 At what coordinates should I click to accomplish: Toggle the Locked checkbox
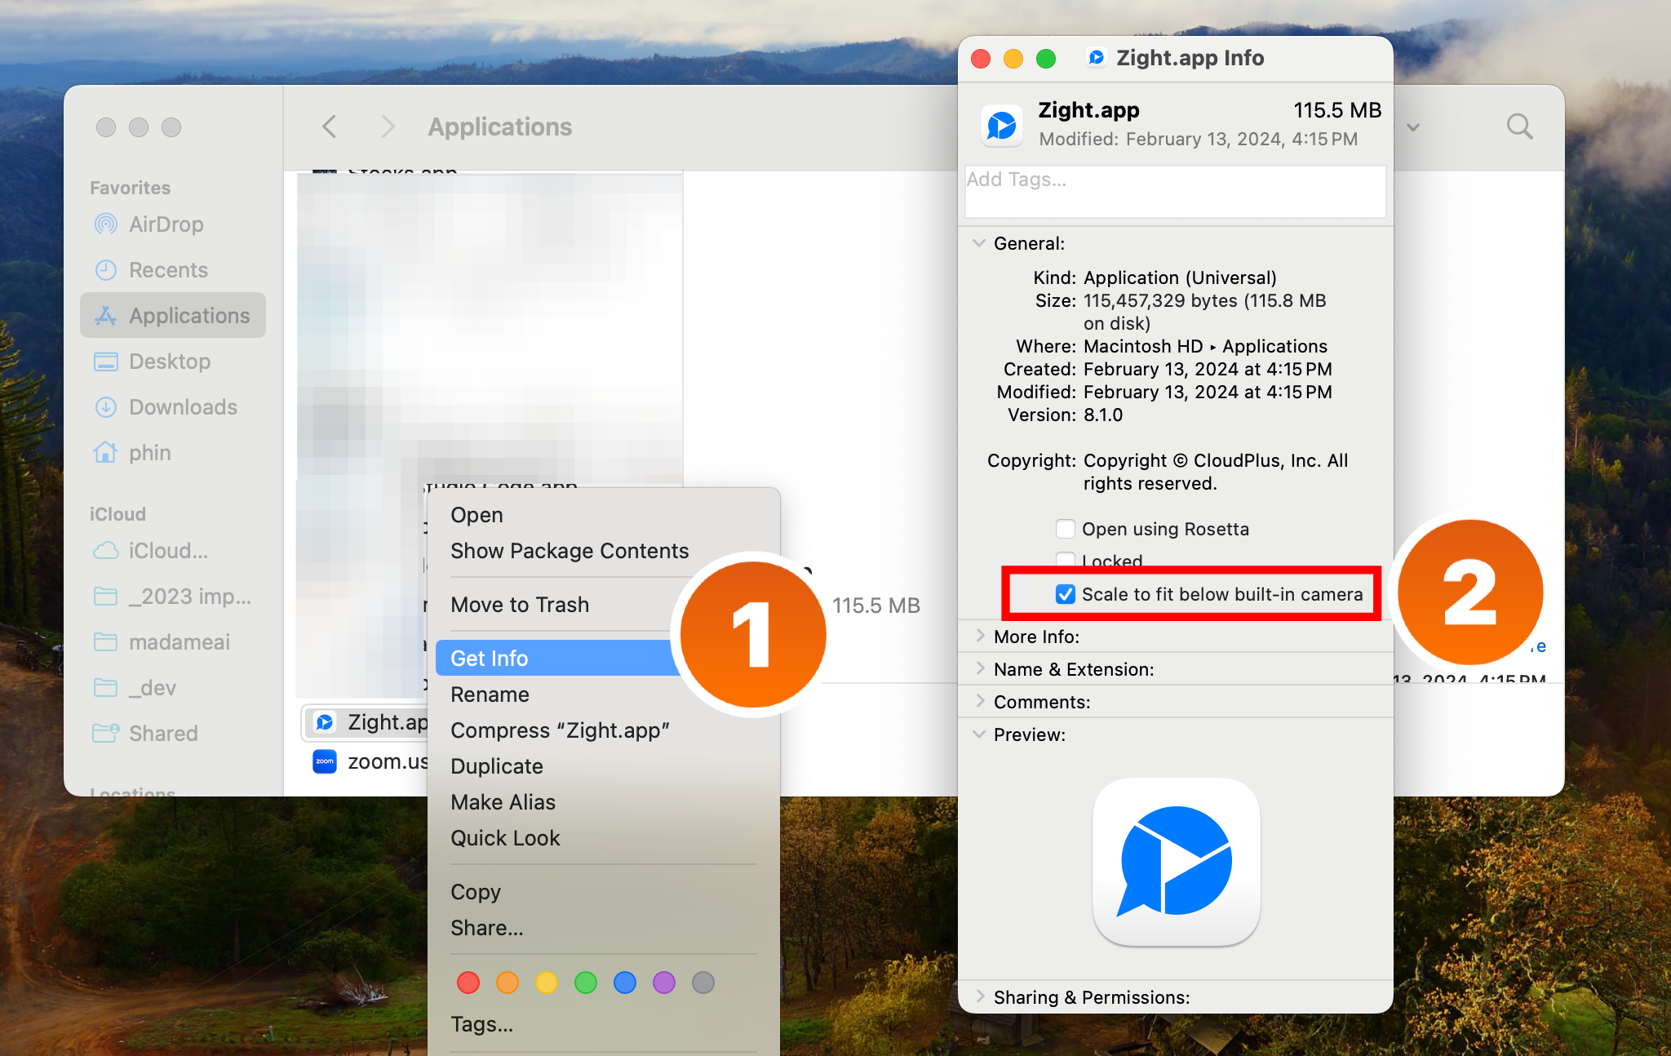(x=1066, y=560)
